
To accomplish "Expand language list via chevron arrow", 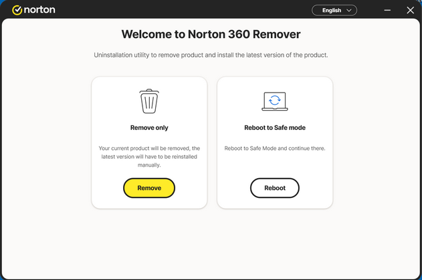I will click(348, 10).
